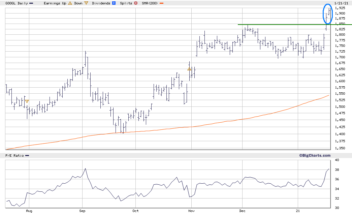Screen dimensions: 352x214
Task: Click the Aug month label on the x-axis
Action: tap(29, 211)
